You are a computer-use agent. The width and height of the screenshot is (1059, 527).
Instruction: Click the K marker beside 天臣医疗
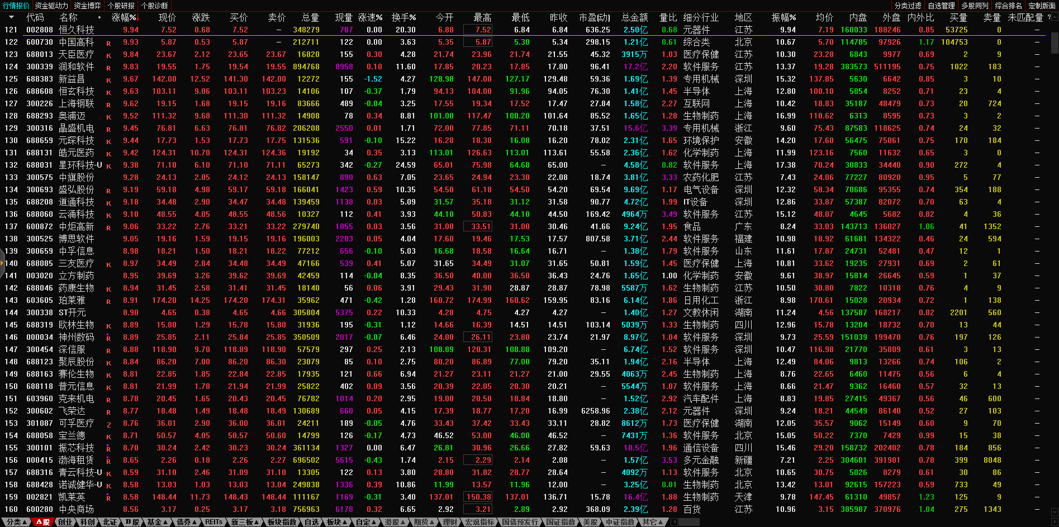coord(108,55)
